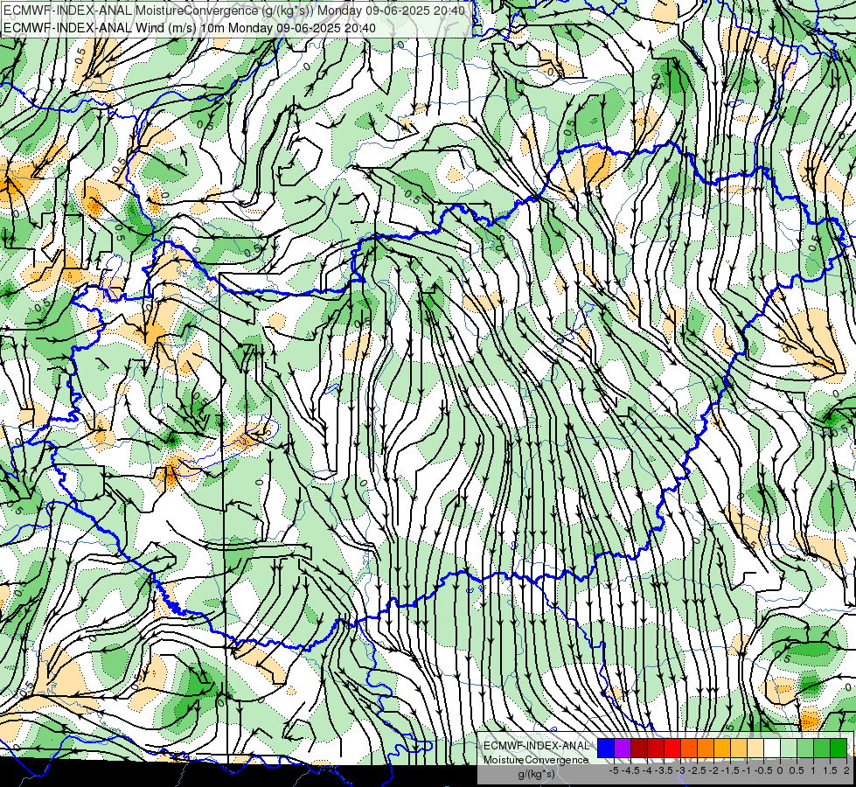Click the ECMWF-INDEX-ANAL label in the legend
The image size is (856, 787).
[x=536, y=746]
